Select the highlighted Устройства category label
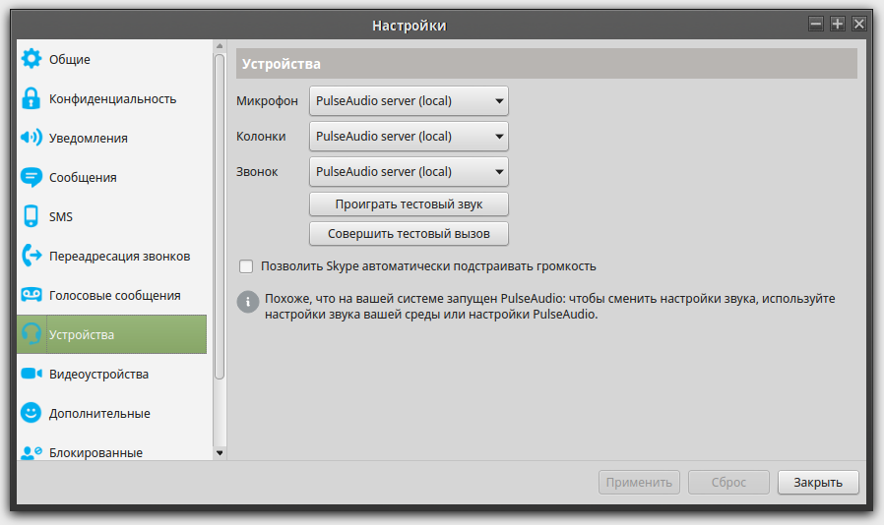 pos(82,335)
